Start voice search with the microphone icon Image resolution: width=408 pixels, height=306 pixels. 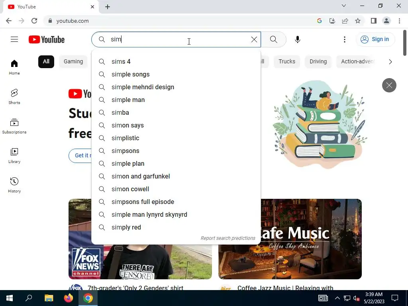click(x=297, y=39)
